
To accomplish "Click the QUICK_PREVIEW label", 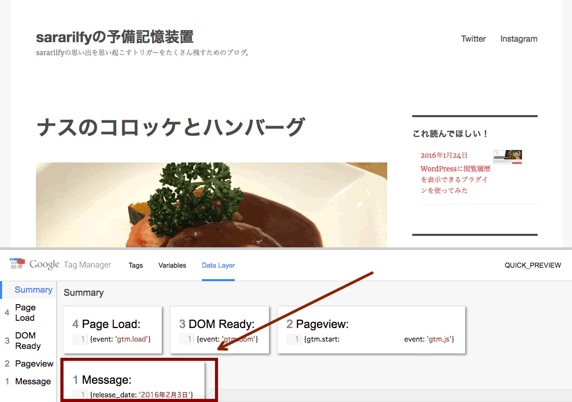I will 532,266.
